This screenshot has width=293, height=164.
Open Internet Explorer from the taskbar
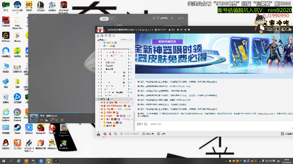(19, 161)
